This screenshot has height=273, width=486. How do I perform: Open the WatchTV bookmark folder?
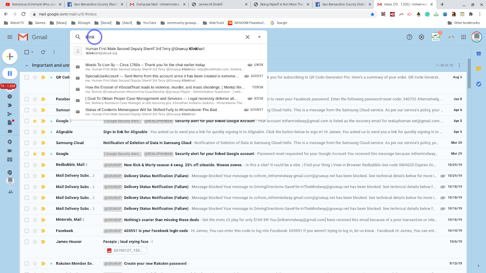pos(14,23)
